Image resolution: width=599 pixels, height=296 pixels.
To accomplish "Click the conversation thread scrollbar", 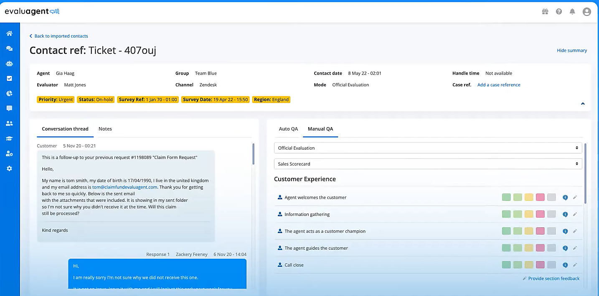I will [253, 154].
